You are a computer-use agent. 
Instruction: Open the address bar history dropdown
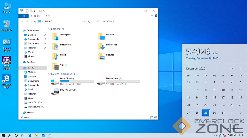pos(84,22)
